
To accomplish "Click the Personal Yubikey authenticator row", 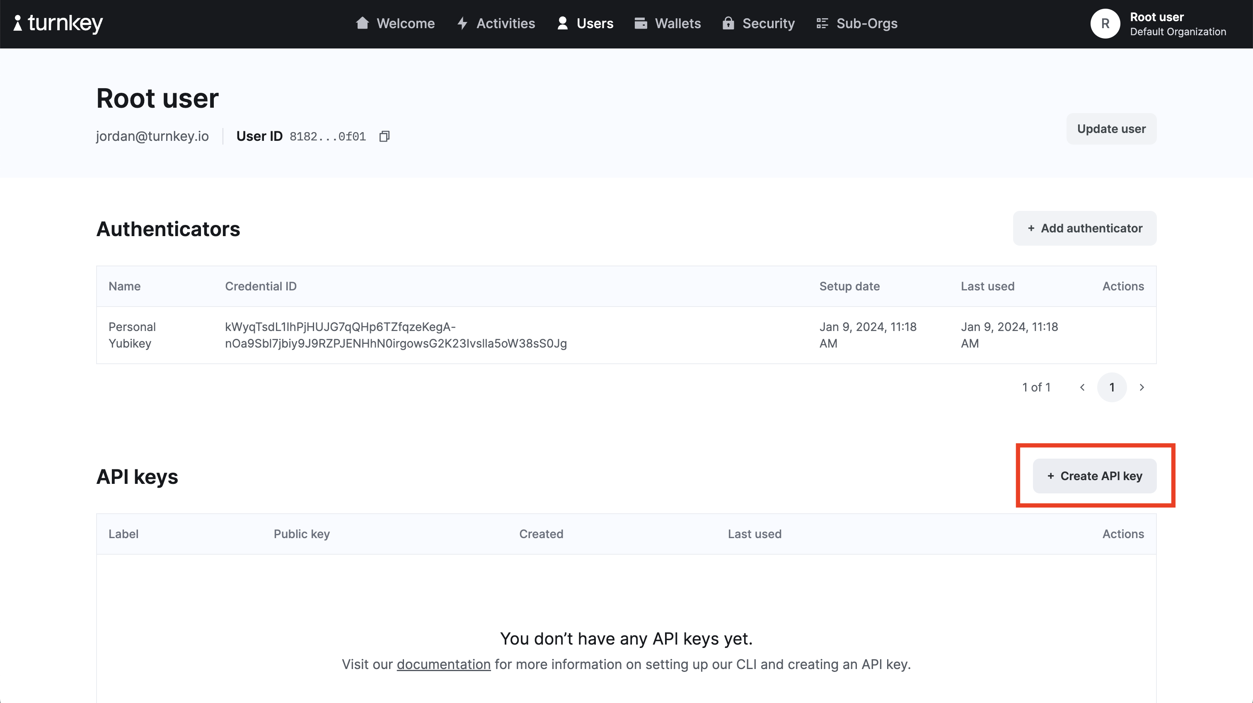I will (x=626, y=335).
